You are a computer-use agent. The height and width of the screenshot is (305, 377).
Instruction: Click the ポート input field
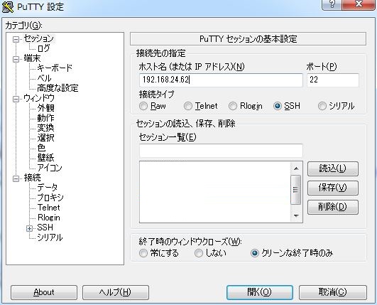(x=333, y=80)
